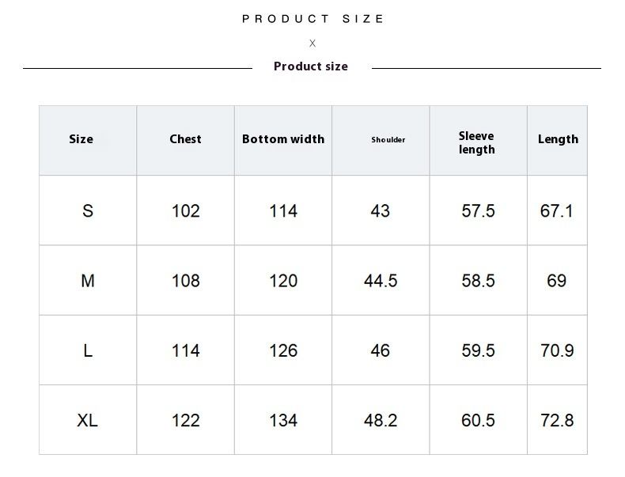Select length value 67.1 for size S
This screenshot has width=625, height=477.
point(557,210)
